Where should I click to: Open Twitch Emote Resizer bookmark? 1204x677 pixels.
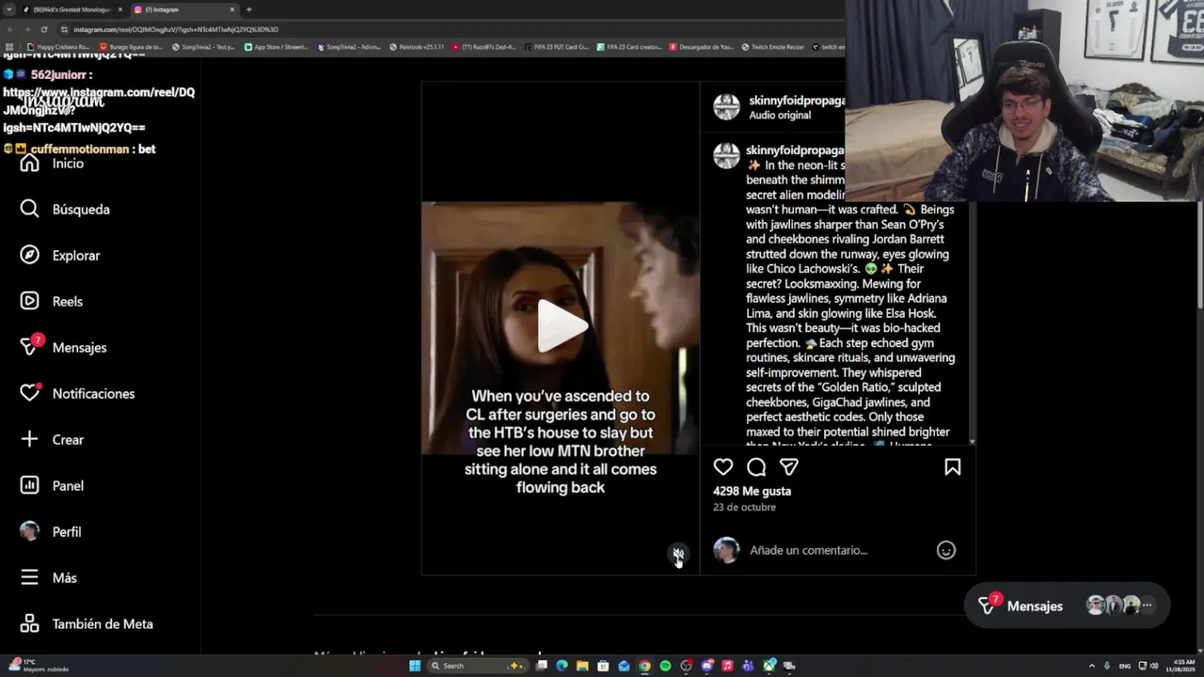point(772,47)
